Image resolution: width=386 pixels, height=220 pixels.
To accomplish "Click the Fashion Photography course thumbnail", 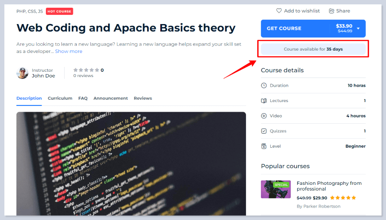I will coord(276,189).
